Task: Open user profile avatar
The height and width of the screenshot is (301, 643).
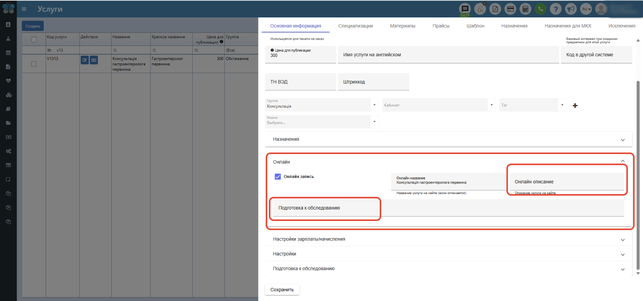Action: point(601,9)
